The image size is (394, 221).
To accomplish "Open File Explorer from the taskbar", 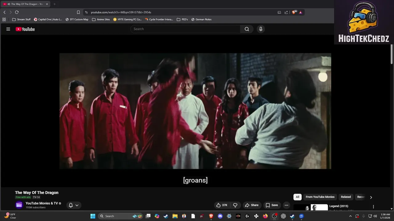I will (175, 216).
